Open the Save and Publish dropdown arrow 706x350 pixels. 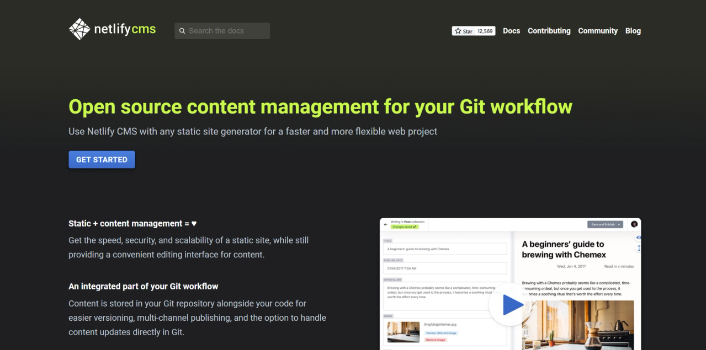(619, 224)
